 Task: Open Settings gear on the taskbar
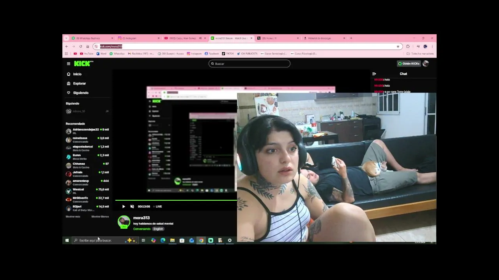(230, 240)
